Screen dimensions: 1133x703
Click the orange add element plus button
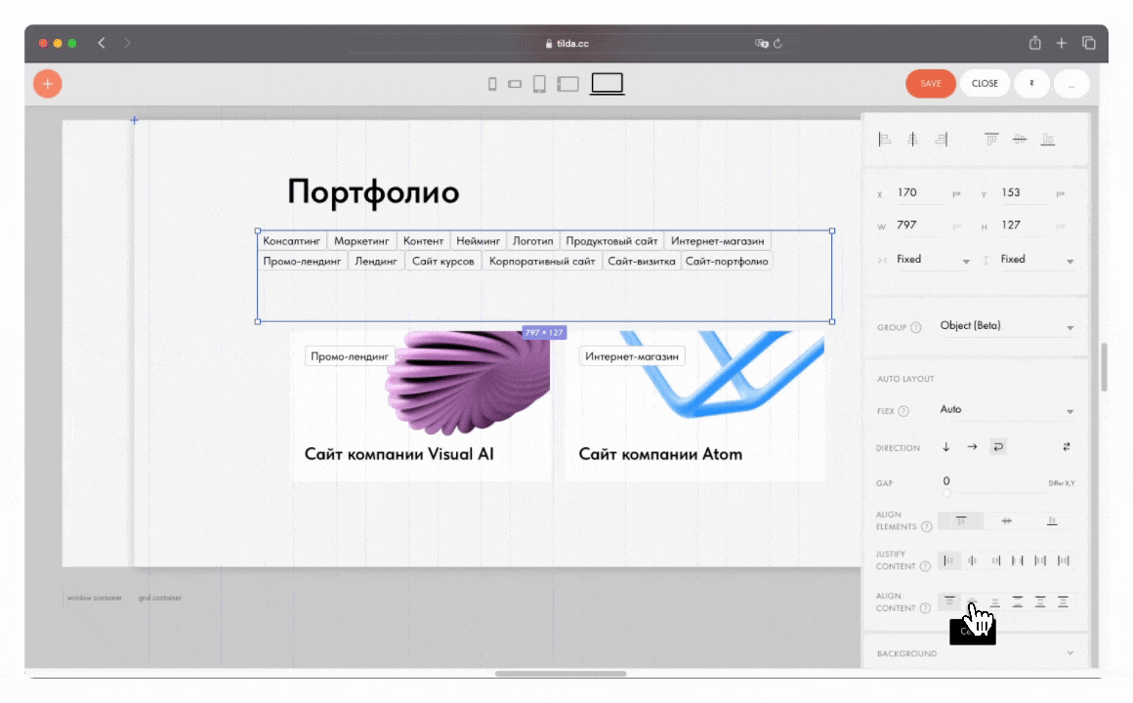48,84
